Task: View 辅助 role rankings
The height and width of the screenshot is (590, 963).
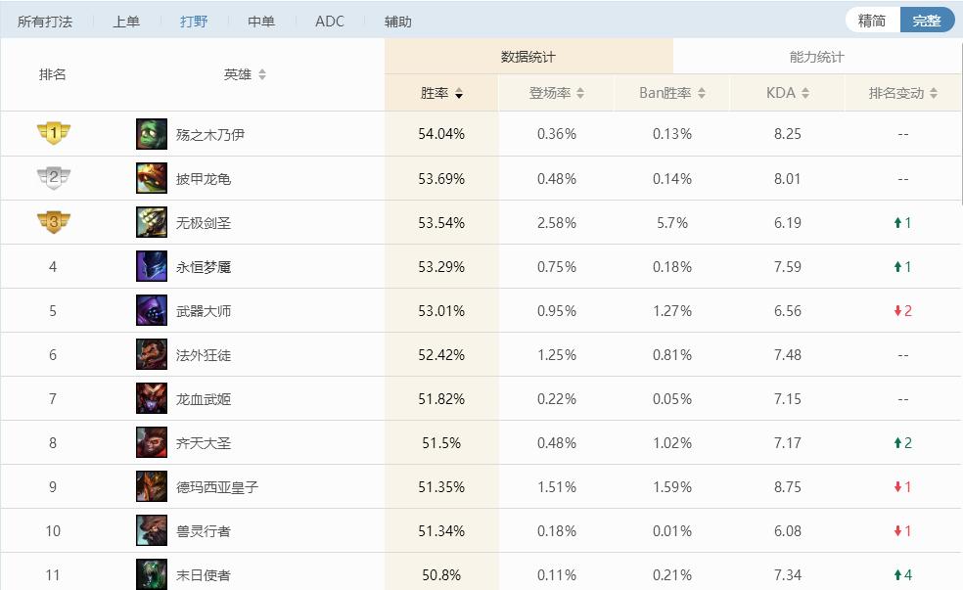Action: click(397, 21)
